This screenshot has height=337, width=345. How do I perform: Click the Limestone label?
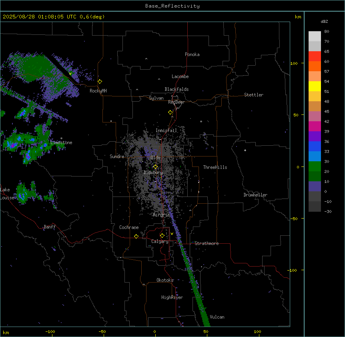[61, 142]
